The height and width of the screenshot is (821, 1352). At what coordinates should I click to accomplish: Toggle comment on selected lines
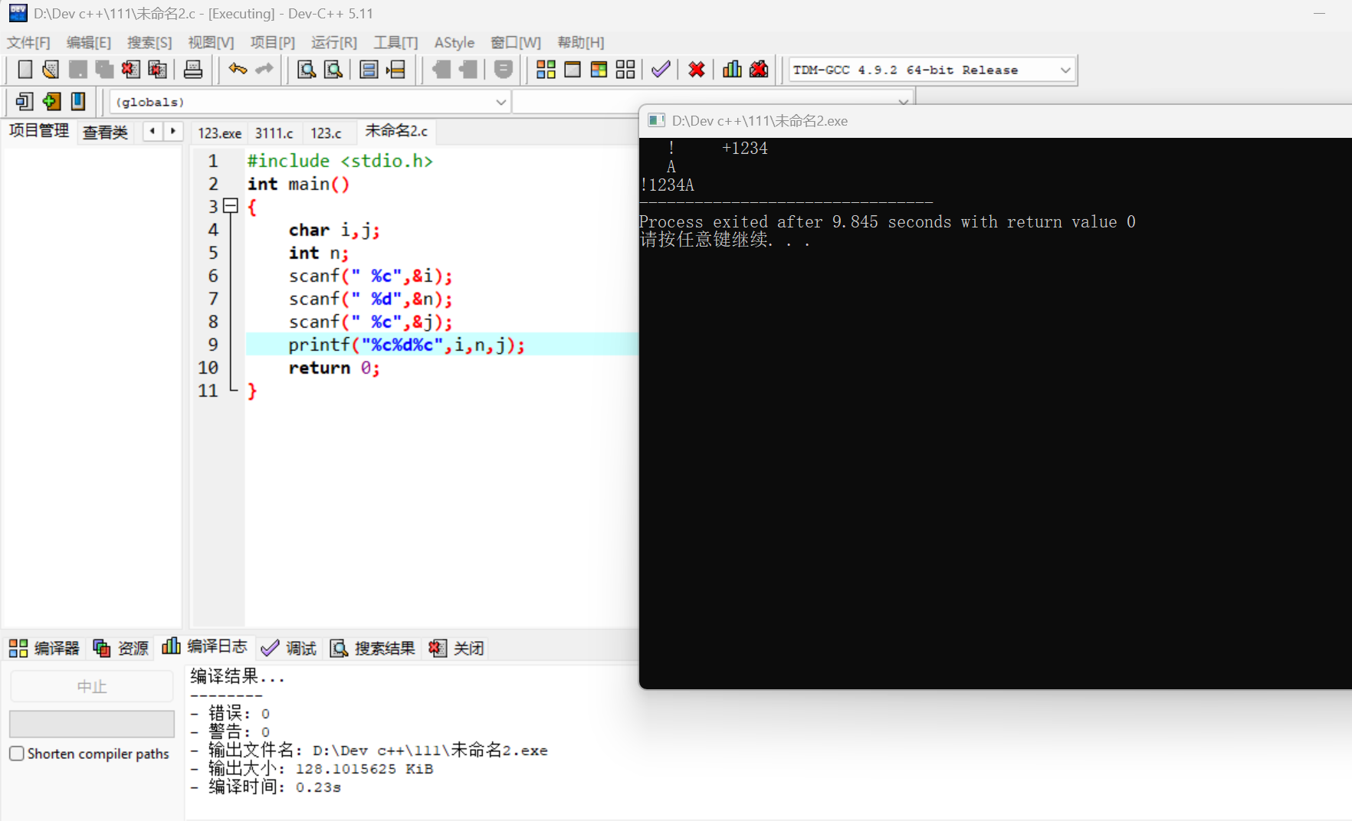504,70
